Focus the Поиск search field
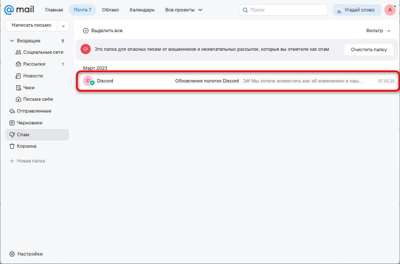The height and width of the screenshot is (264, 400). tap(283, 10)
